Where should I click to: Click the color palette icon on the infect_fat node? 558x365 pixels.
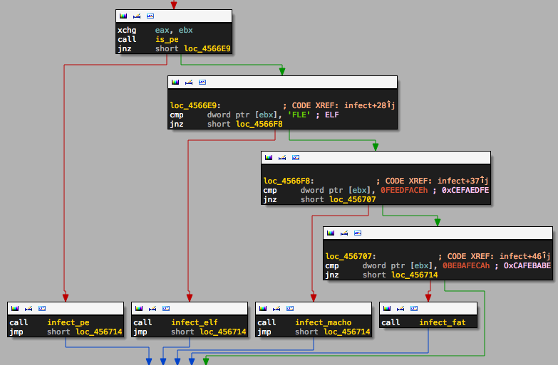coord(387,308)
